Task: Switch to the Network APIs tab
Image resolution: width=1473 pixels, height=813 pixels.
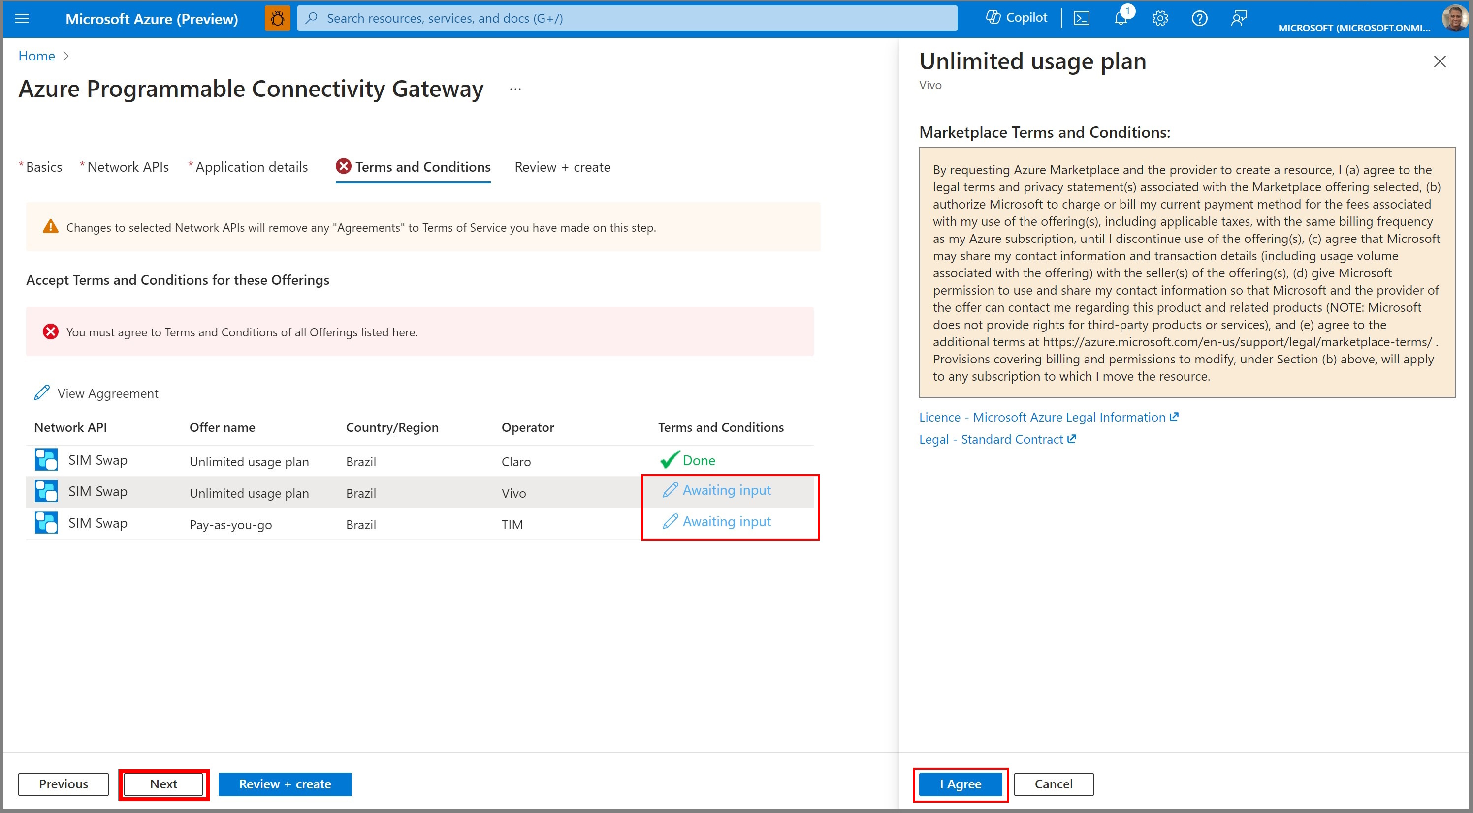Action: pos(128,167)
